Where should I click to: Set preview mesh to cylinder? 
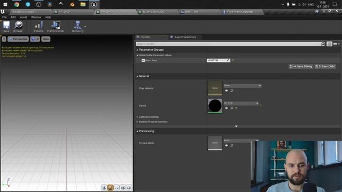tap(104, 187)
